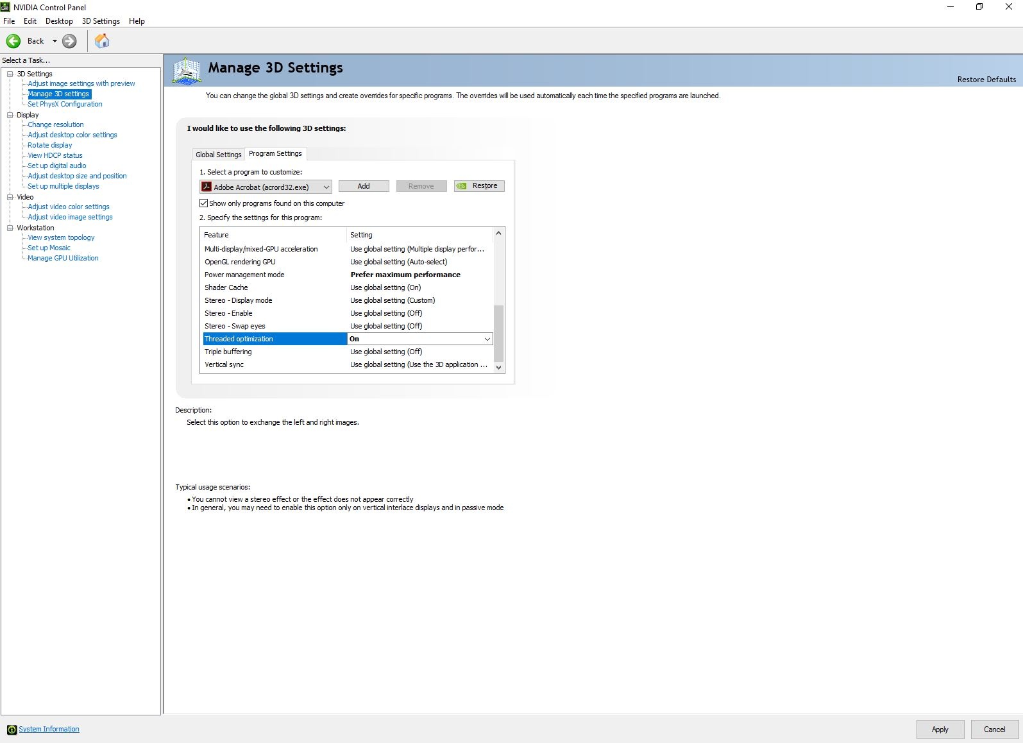This screenshot has height=743, width=1023.
Task: Open the Threaded optimization setting dropdown
Action: [487, 339]
